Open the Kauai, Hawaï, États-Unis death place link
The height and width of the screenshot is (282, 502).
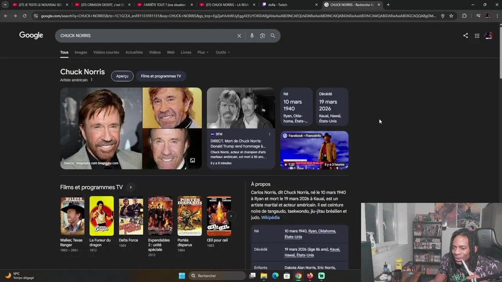click(x=312, y=252)
